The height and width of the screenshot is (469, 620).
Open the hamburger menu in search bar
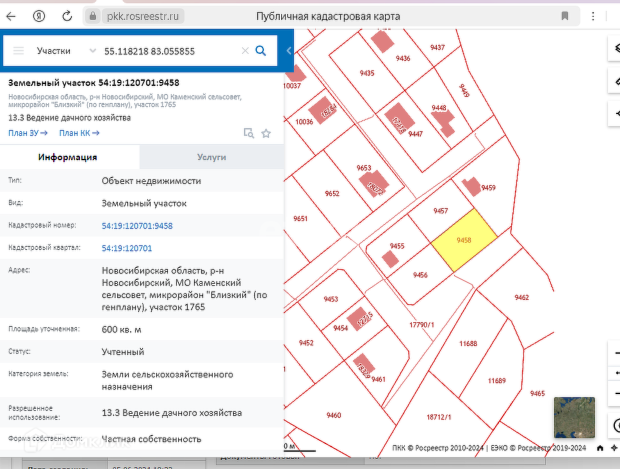tap(19, 51)
